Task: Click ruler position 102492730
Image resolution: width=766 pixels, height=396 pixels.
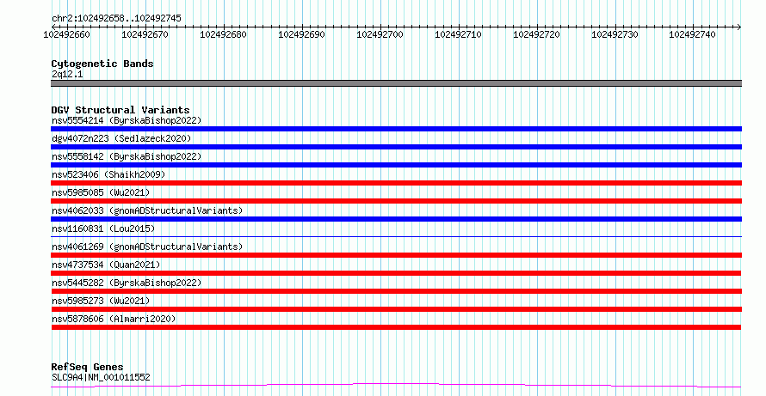Action: click(x=615, y=34)
